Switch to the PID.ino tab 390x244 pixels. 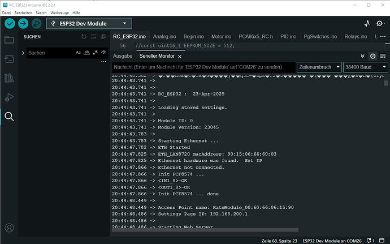pyautogui.click(x=288, y=37)
